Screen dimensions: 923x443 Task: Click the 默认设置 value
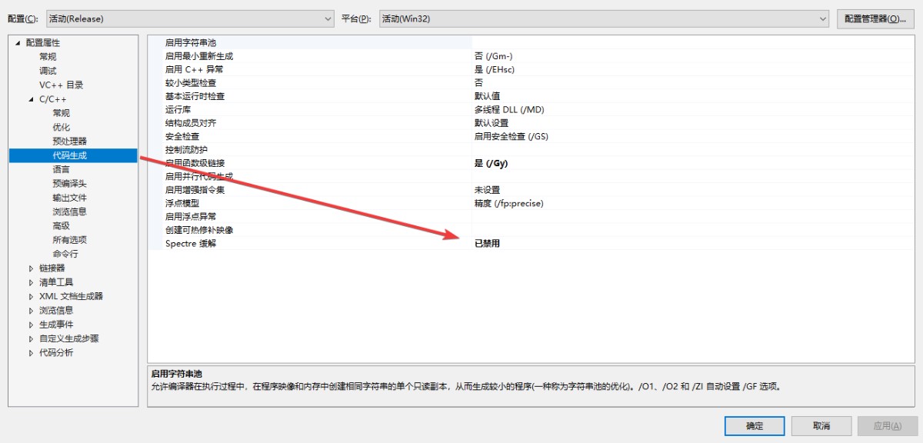[491, 123]
